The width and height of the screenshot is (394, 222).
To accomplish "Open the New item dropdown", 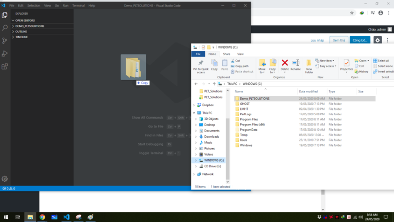I will [x=325, y=61].
